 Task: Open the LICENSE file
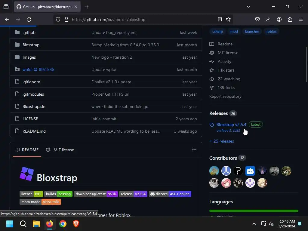tap(30, 119)
